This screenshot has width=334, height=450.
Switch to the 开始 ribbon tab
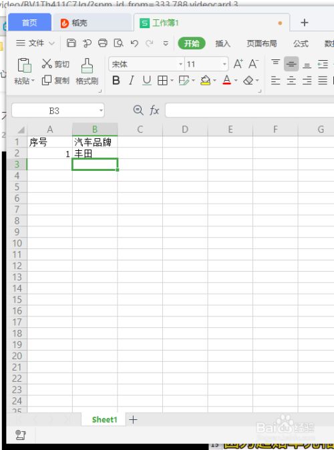coord(192,43)
